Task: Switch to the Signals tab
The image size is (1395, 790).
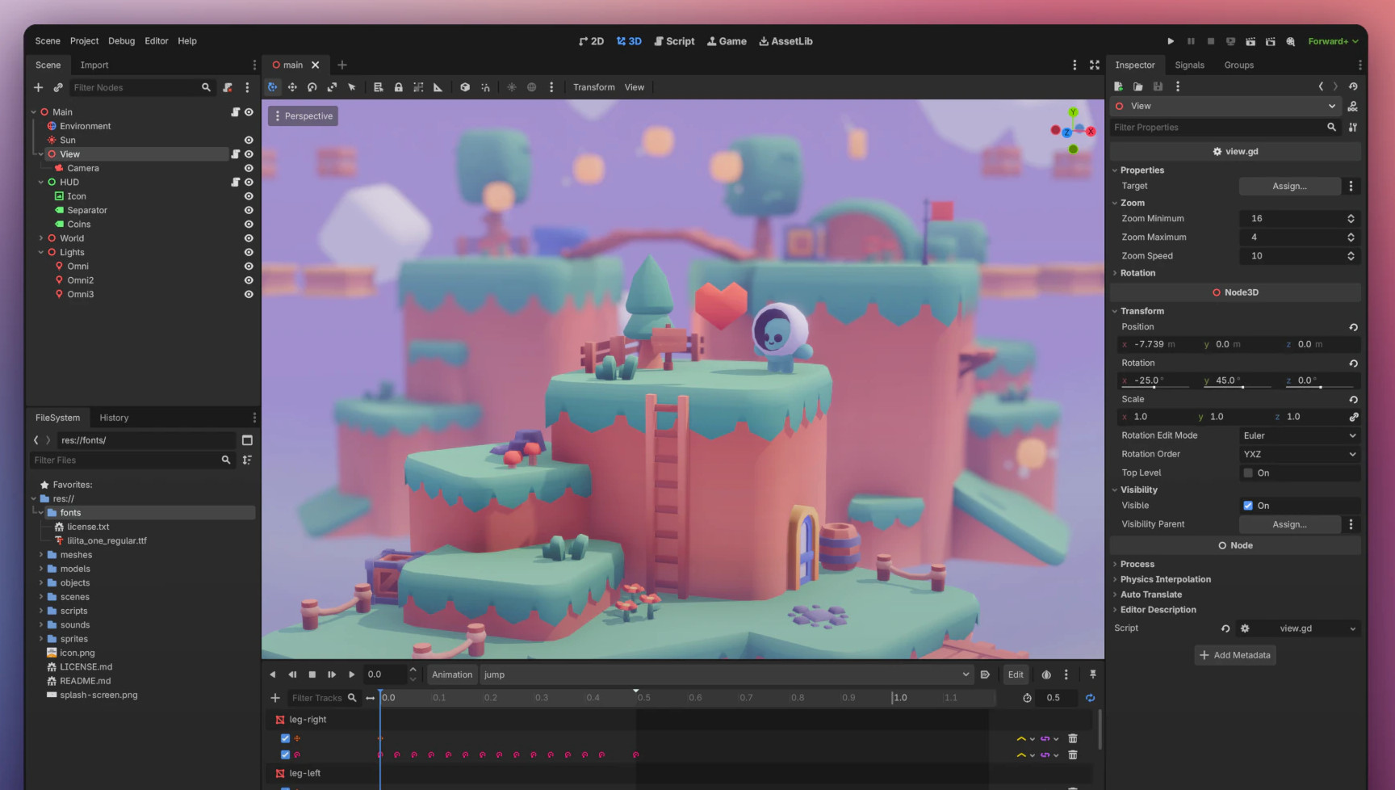Action: click(x=1189, y=65)
